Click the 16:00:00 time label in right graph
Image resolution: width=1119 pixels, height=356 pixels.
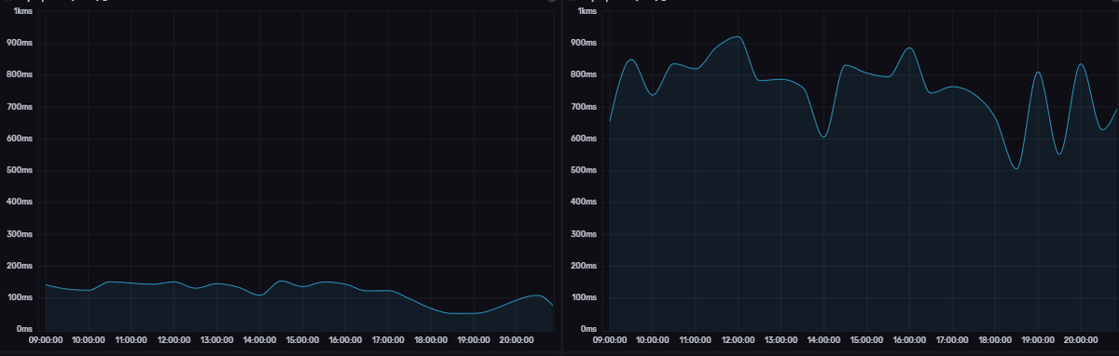(x=910, y=341)
